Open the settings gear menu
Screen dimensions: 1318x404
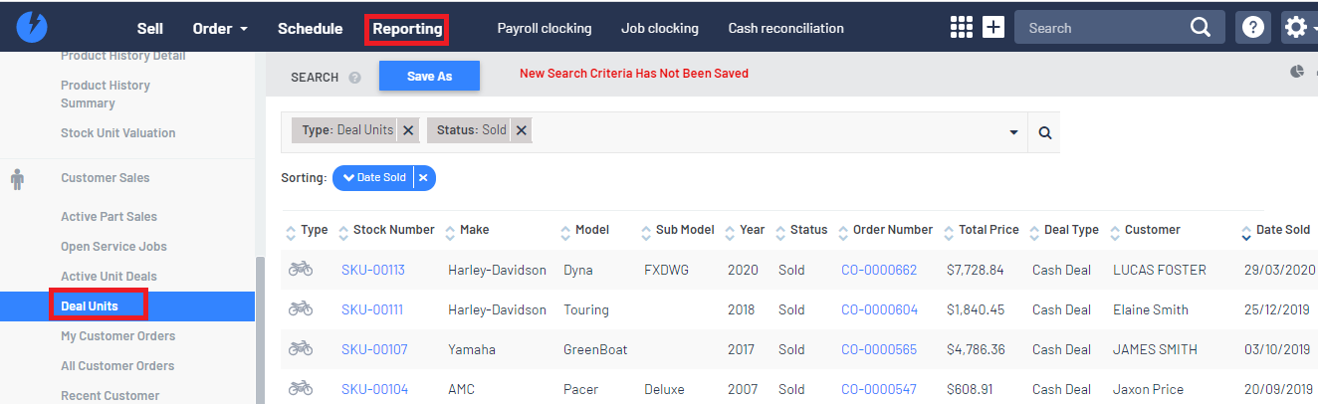[1296, 28]
